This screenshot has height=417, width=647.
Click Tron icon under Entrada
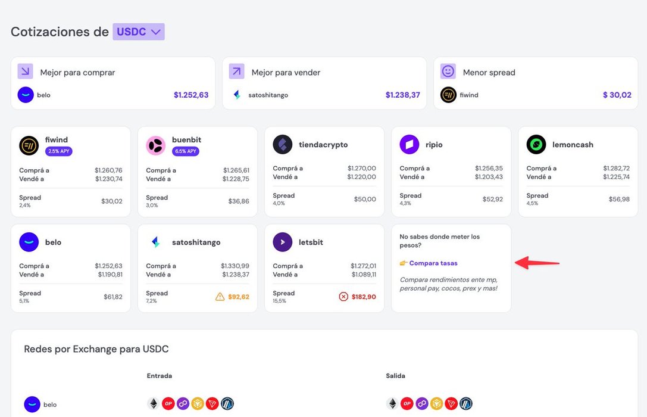click(x=212, y=403)
